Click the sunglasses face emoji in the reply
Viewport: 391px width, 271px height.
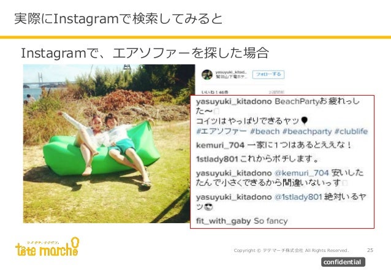[x=208, y=207]
